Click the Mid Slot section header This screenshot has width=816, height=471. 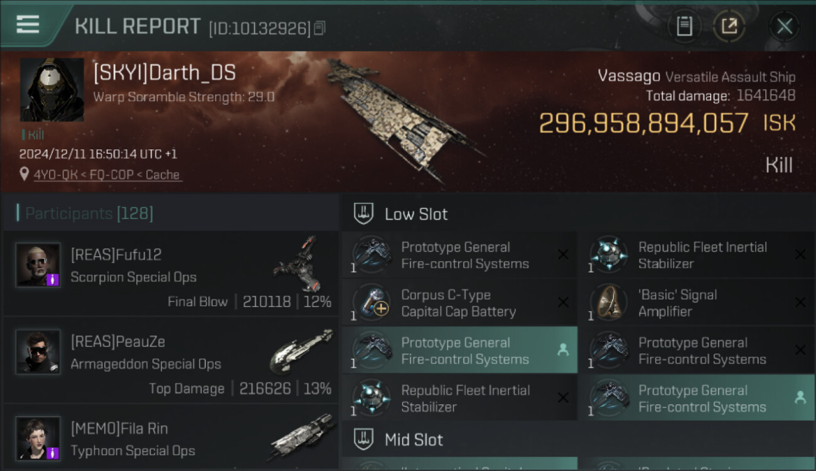point(414,440)
